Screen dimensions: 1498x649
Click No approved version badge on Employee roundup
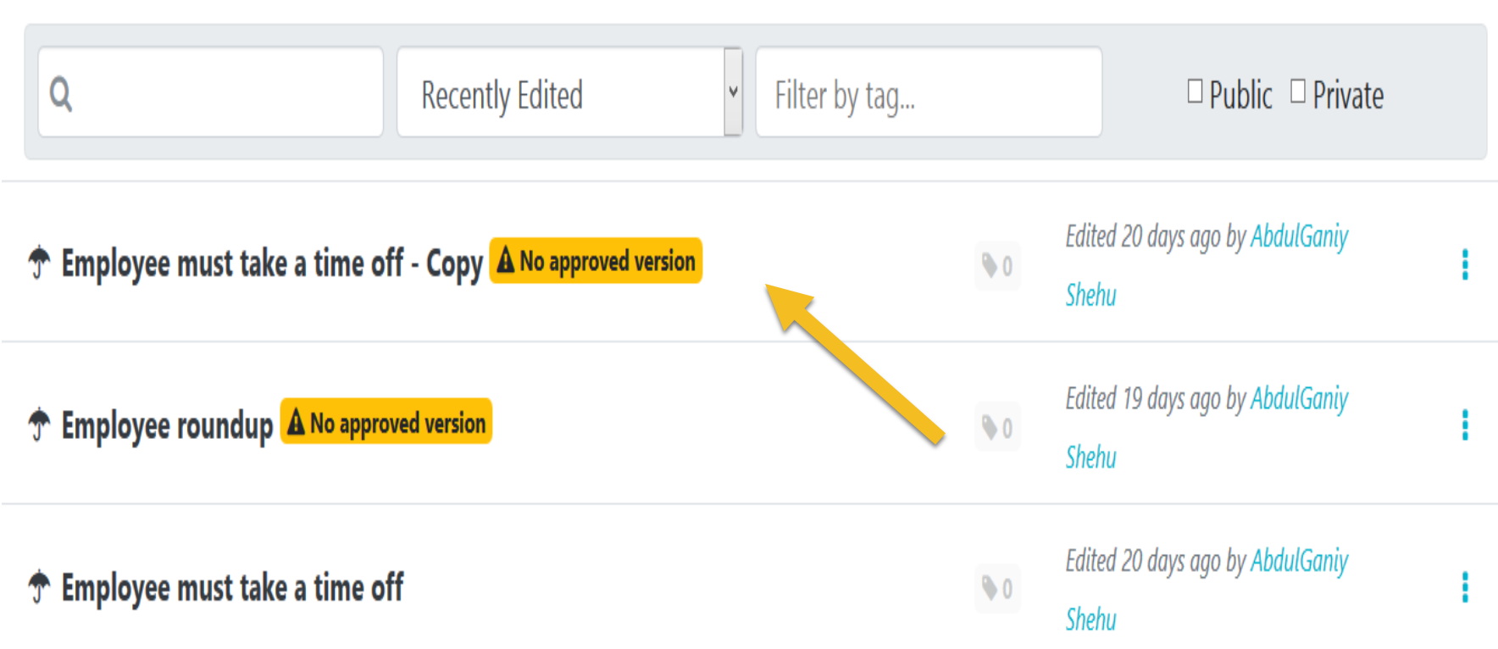386,422
